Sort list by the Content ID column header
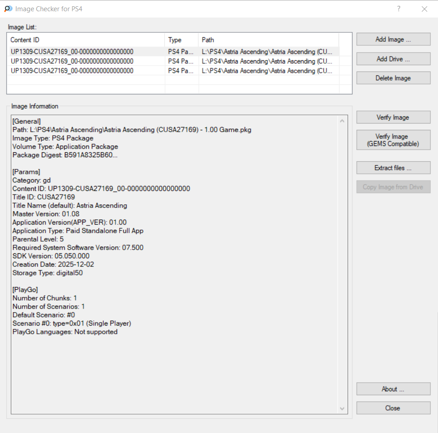The width and height of the screenshot is (438, 433). 86,40
